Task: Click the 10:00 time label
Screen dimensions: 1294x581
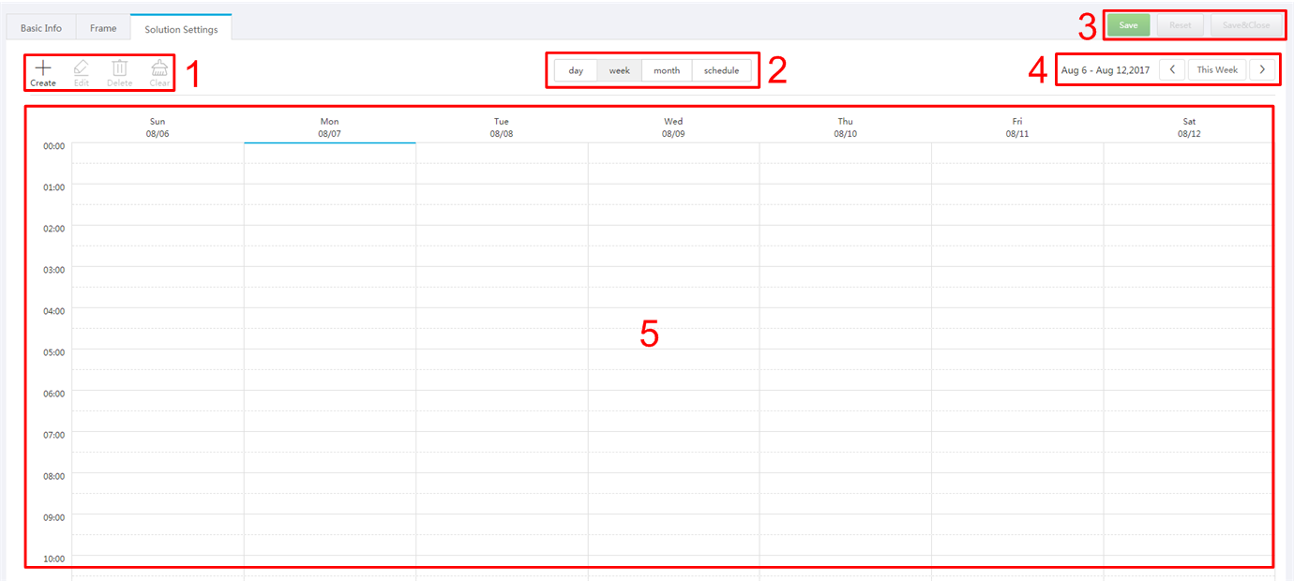Action: [x=54, y=559]
